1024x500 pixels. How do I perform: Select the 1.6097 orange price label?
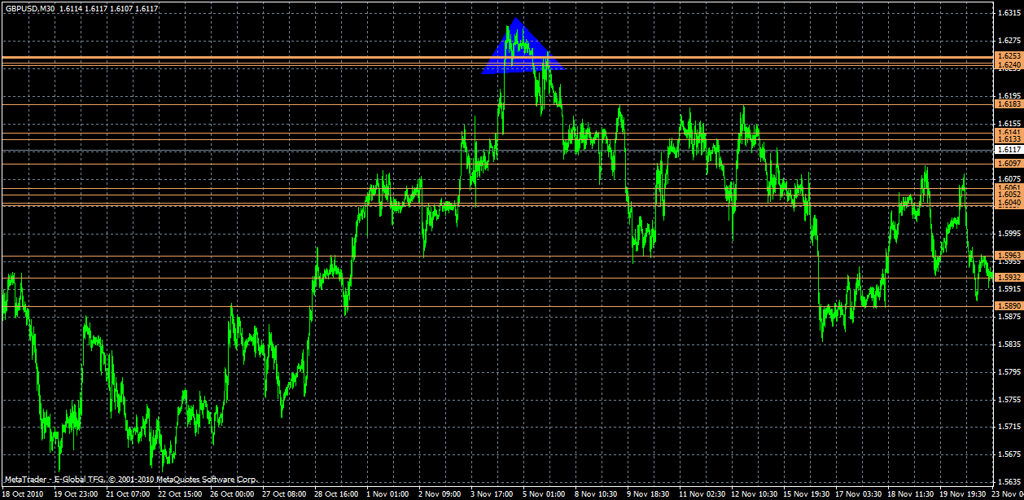pos(1008,164)
